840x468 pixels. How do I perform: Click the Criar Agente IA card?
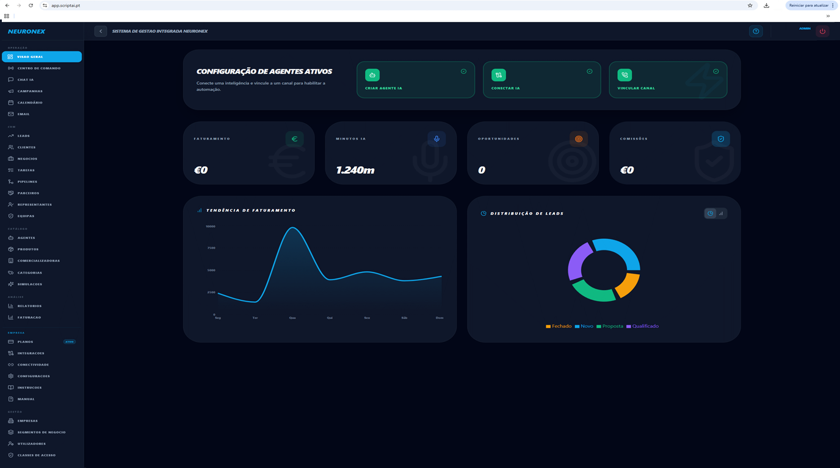[415, 79]
